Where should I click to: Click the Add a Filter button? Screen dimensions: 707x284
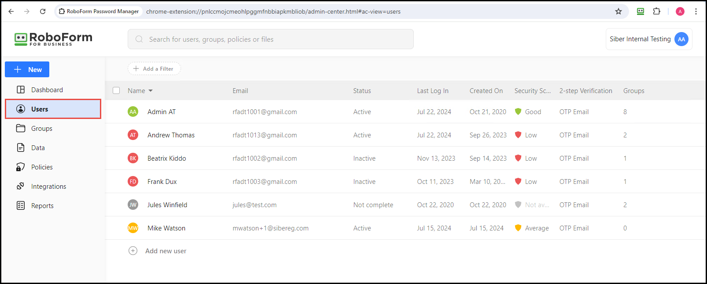pyautogui.click(x=154, y=69)
